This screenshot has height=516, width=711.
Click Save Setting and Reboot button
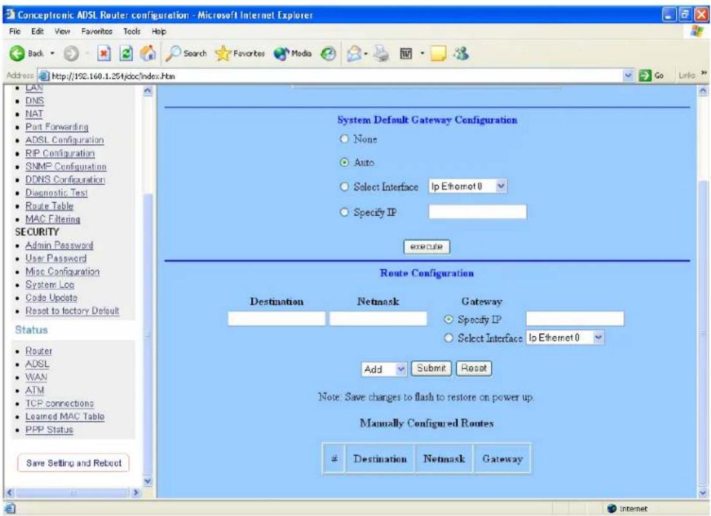[73, 463]
